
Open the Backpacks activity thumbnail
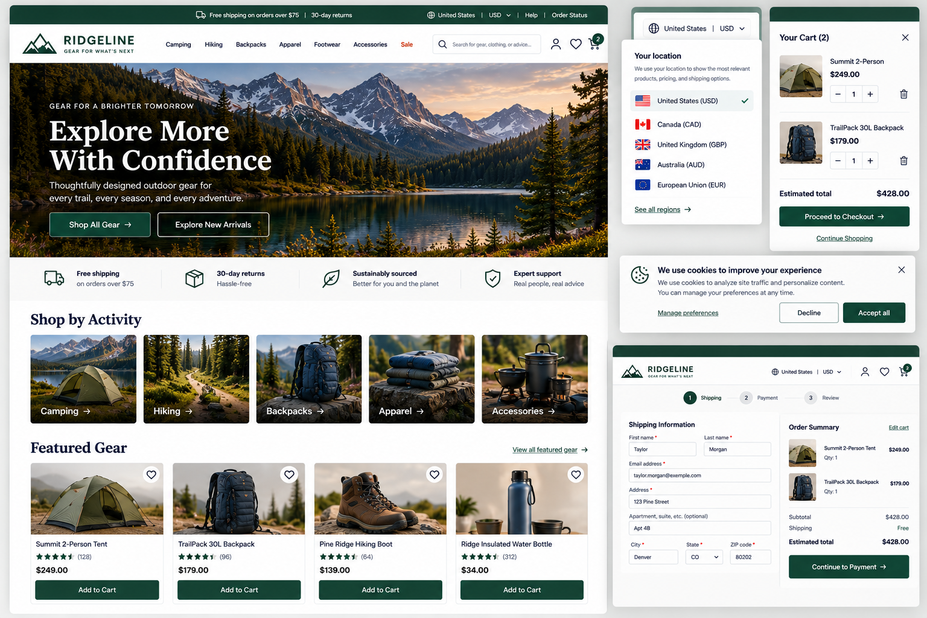309,379
